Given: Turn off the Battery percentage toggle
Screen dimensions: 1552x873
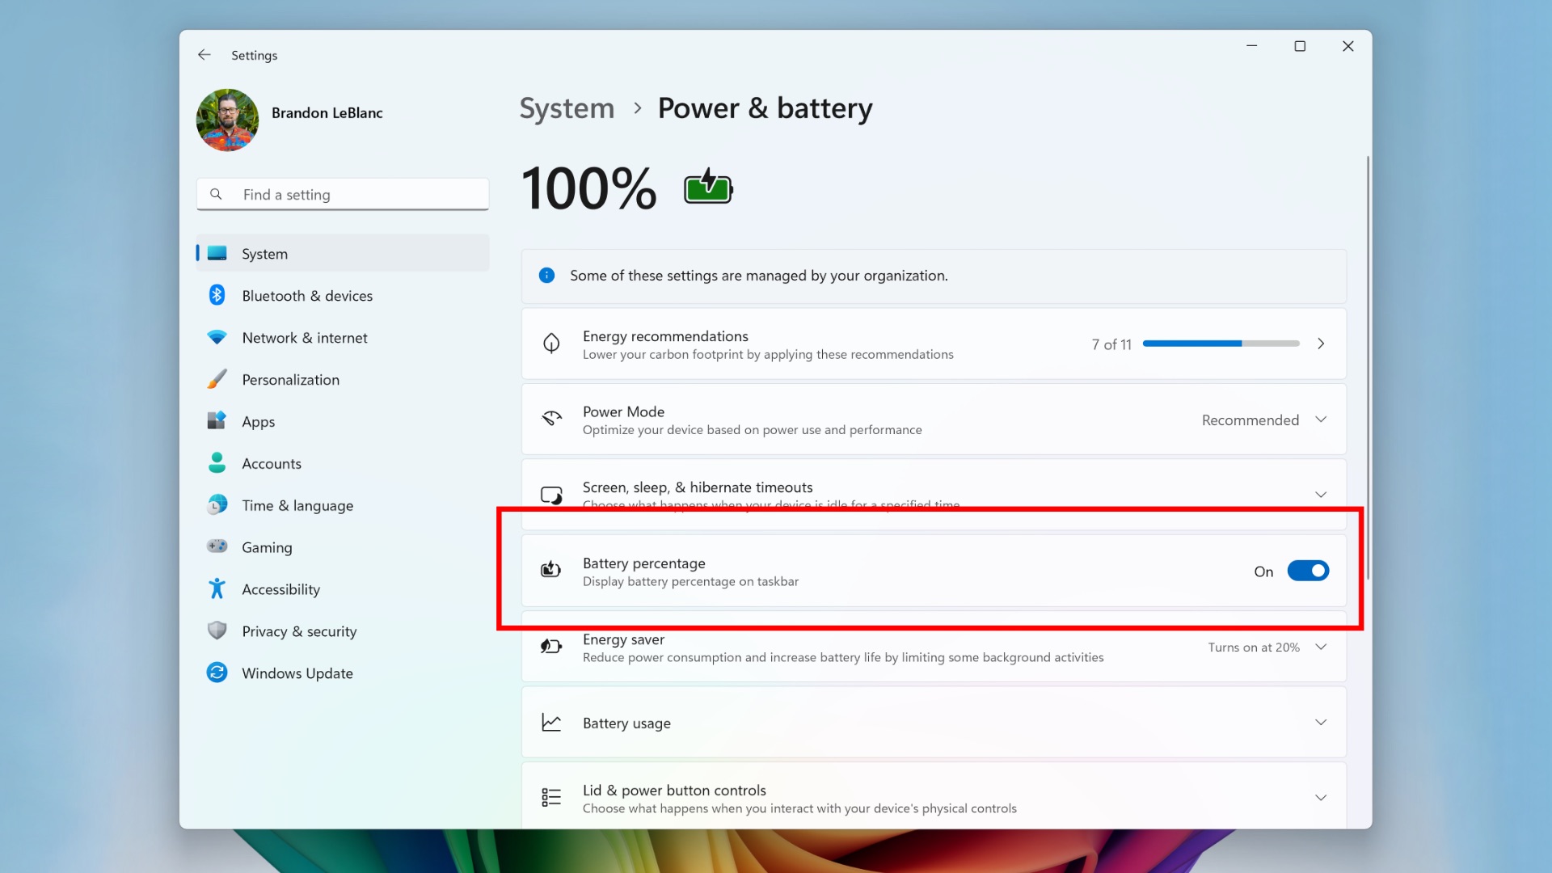Looking at the screenshot, I should point(1308,571).
